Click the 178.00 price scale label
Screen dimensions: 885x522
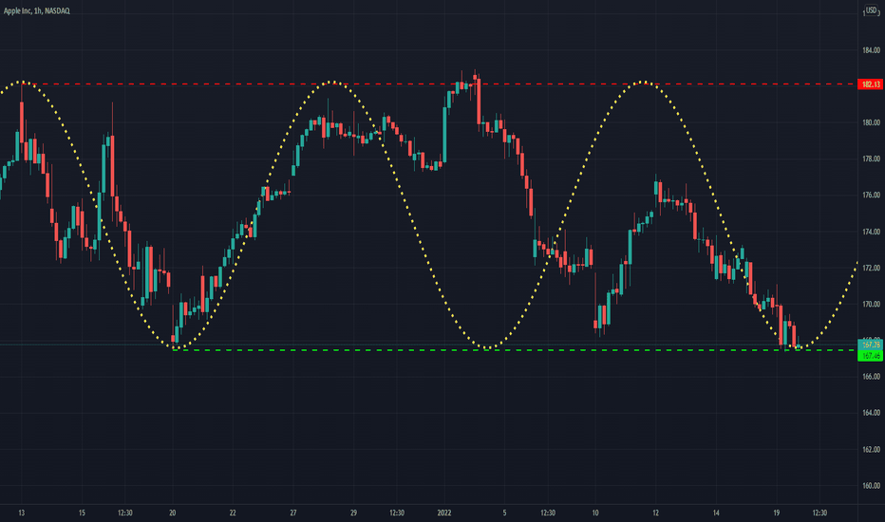click(871, 159)
